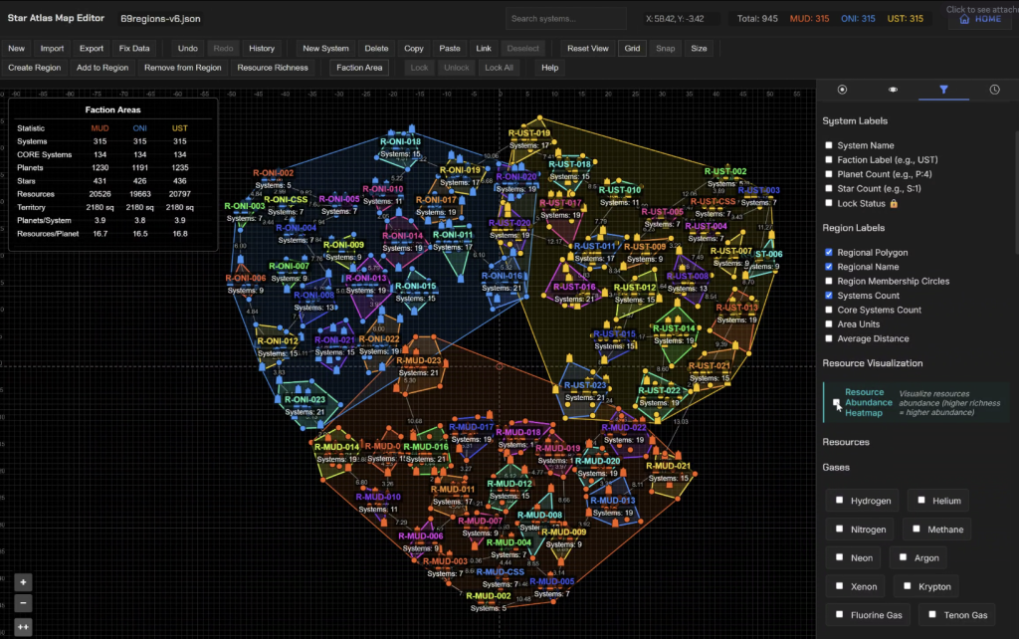
Task: Zoom out using the minus control
Action: point(22,602)
